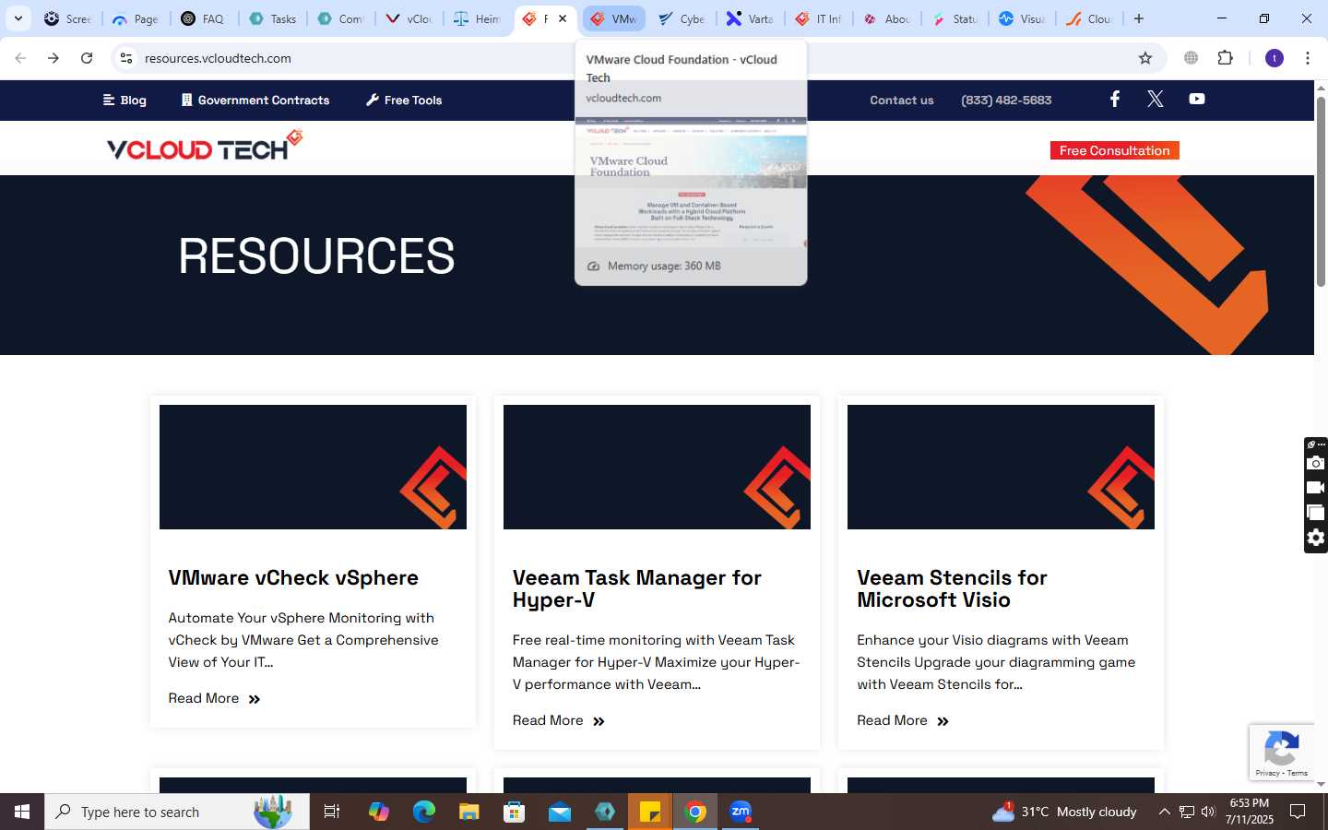Open Task View in taskbar
The width and height of the screenshot is (1328, 830).
click(332, 812)
